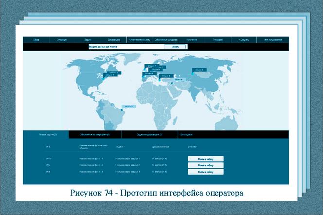Switch to the Обновления по операциям tab
This screenshot has width=323, height=215.
coord(95,134)
